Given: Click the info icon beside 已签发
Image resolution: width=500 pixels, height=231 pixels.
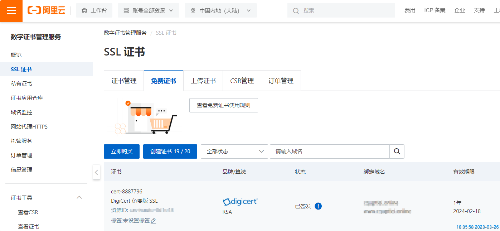Looking at the screenshot, I should pos(318,206).
